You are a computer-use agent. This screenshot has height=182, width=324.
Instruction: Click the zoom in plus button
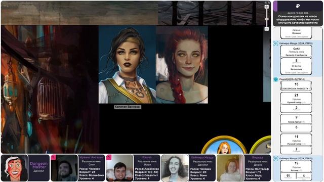pyautogui.click(x=267, y=7)
